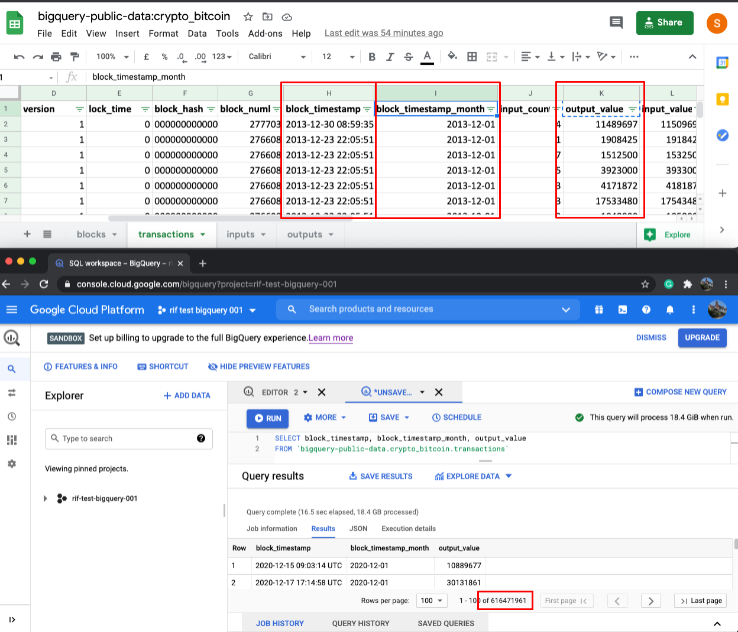This screenshot has width=738, height=632.
Task: Open the font size 12 dropdown
Action: 338,57
